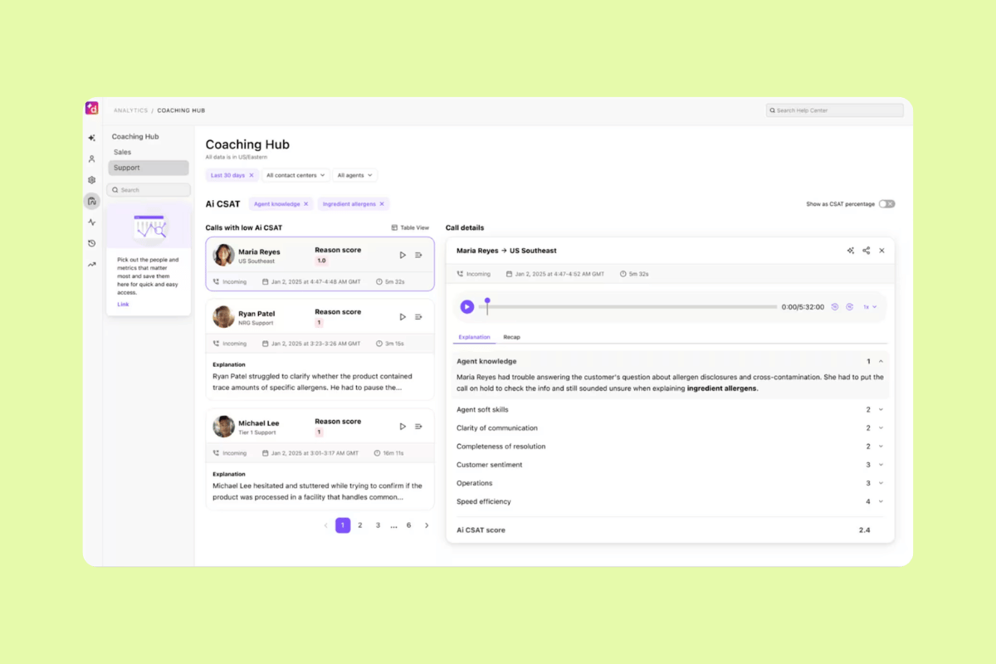This screenshot has width=996, height=664.
Task: Expand Customer sentiment row
Action: (x=881, y=465)
